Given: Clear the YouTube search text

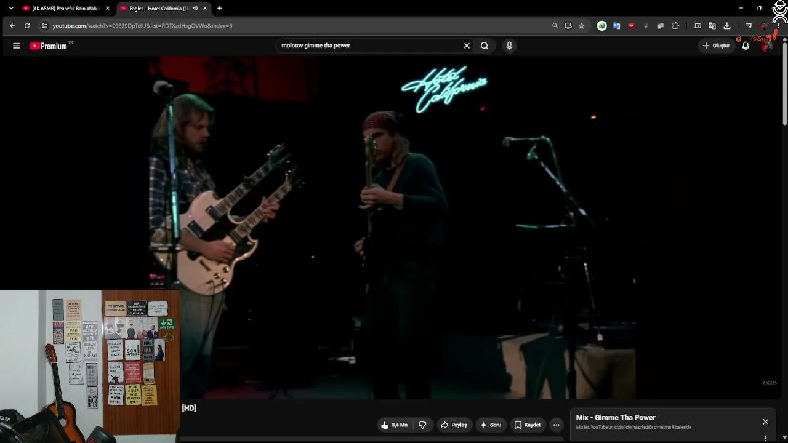Looking at the screenshot, I should (467, 46).
